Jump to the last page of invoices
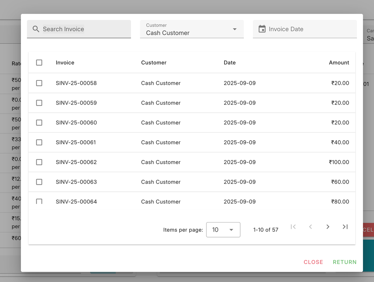 pos(345,227)
